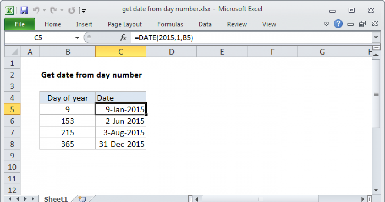Click the Select All corner triangle

tap(13, 52)
